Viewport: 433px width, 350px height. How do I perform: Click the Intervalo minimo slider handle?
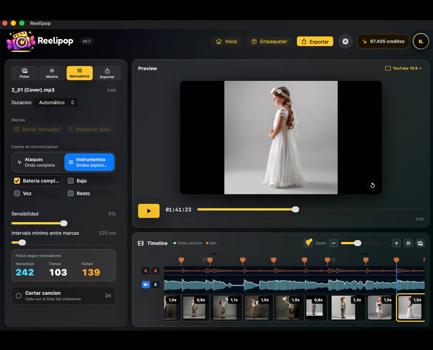pos(22,242)
